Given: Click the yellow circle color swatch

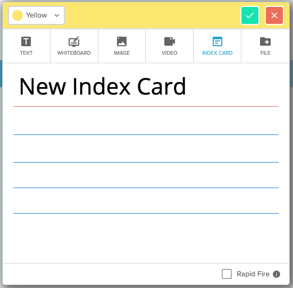Looking at the screenshot, I should [18, 15].
